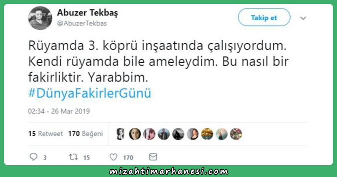Click the Abuzer Tekbaş display name
This screenshot has width=337, height=177.
click(x=87, y=13)
